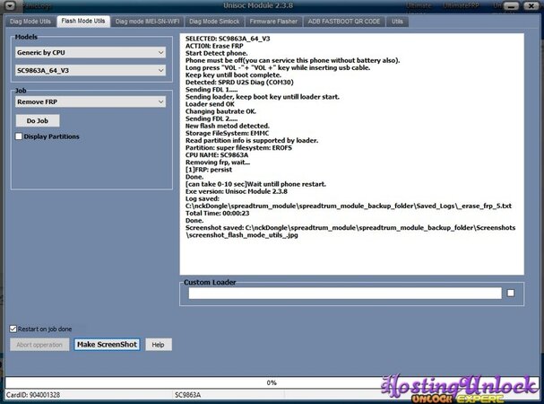Click the Help button
Screen dimensions: 544x404
pos(158,345)
